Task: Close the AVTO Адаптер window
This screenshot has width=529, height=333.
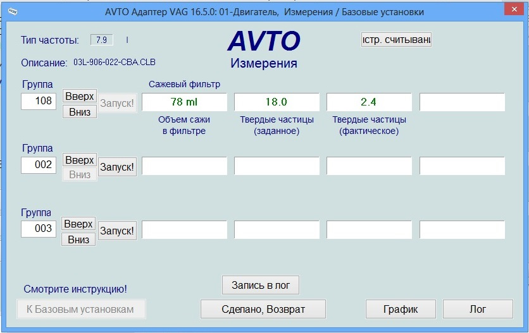Action: tap(514, 9)
